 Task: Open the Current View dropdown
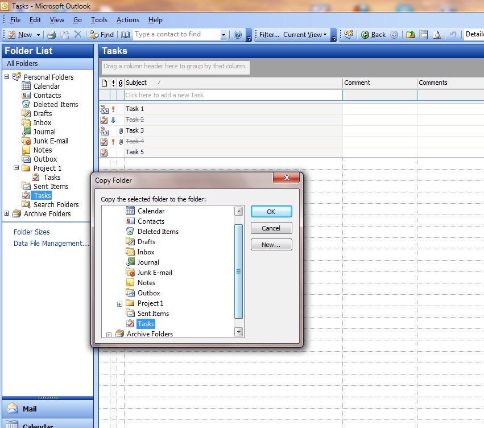tap(305, 35)
